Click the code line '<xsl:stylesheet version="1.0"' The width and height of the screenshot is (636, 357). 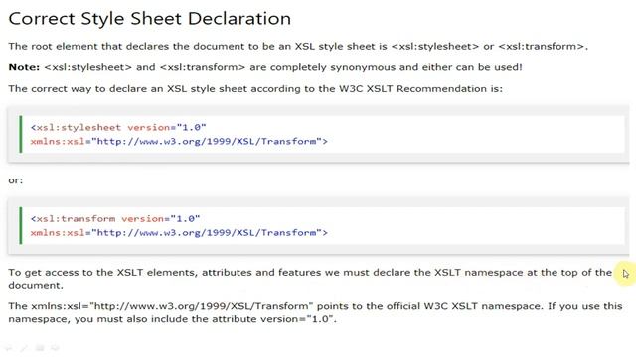point(118,128)
